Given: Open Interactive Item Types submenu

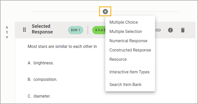Looking at the screenshot, I should click(129, 72).
